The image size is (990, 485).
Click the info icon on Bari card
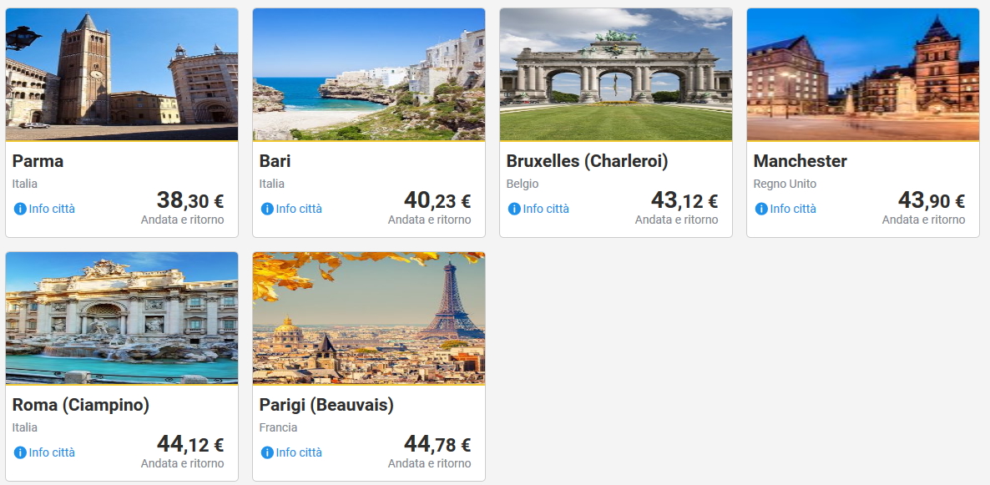(x=267, y=209)
